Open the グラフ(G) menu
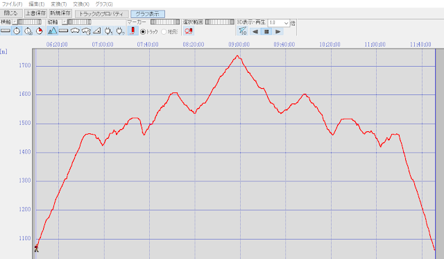Screen dimensions: 444x259 pos(103,4)
